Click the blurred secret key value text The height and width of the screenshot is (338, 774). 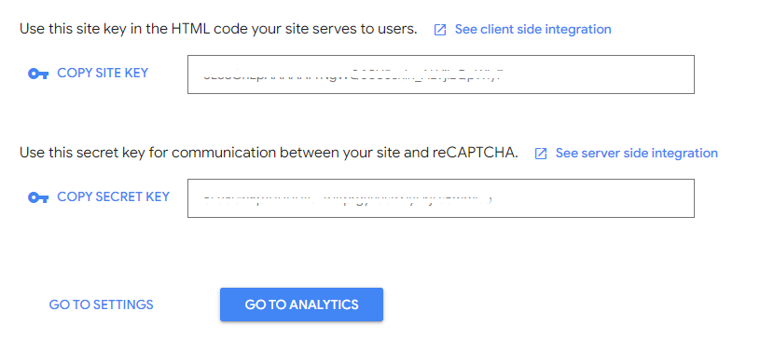click(x=347, y=199)
